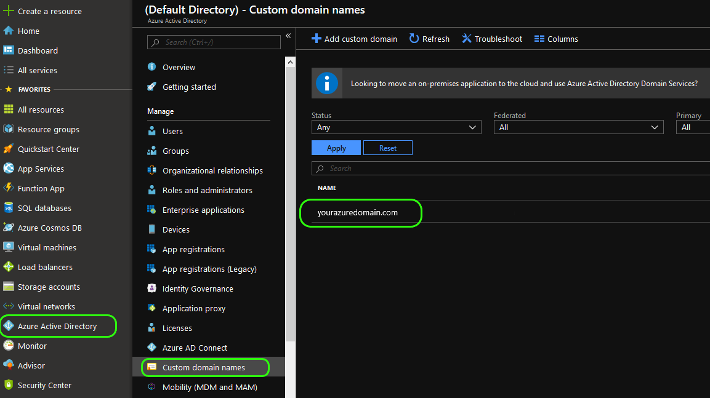Select App registrations (Legacy) item
The height and width of the screenshot is (398, 710).
coord(209,269)
